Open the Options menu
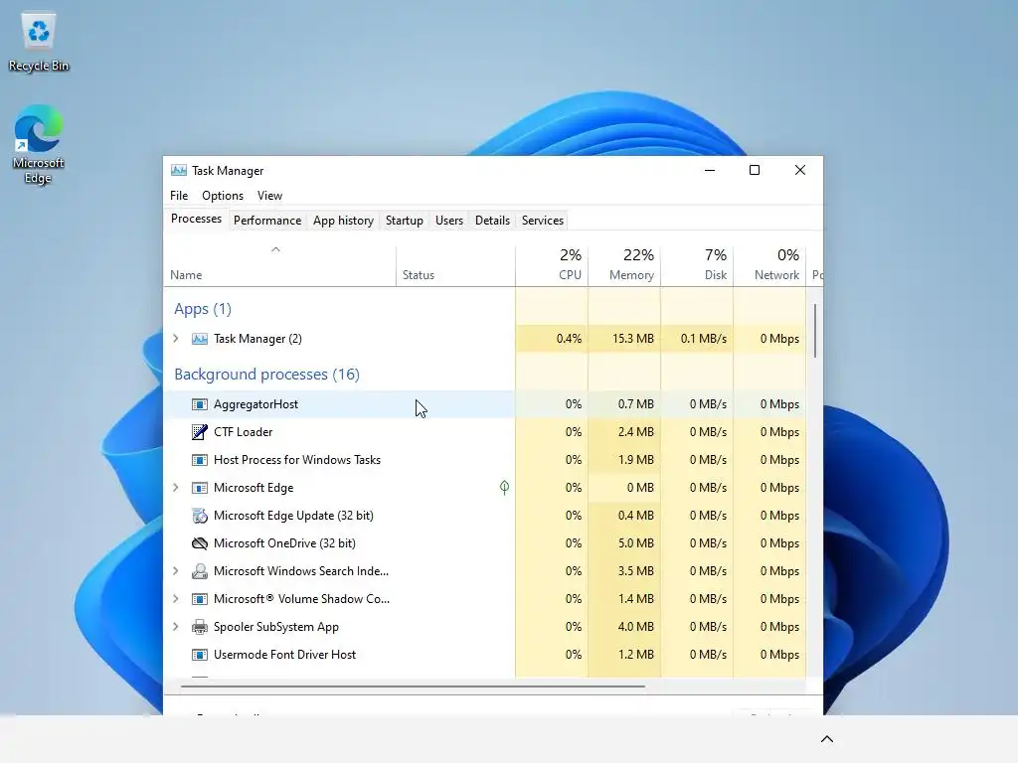The width and height of the screenshot is (1018, 763). (x=223, y=196)
